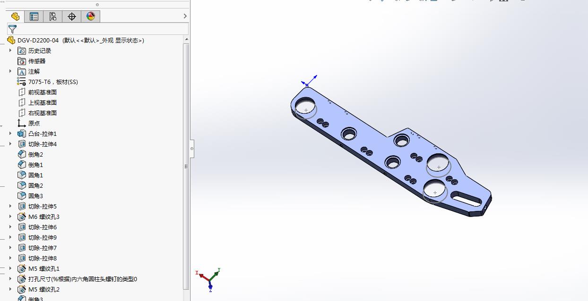588x301 pixels.
Task: Click the feature tree filter funnel icon
Action: pos(12,29)
